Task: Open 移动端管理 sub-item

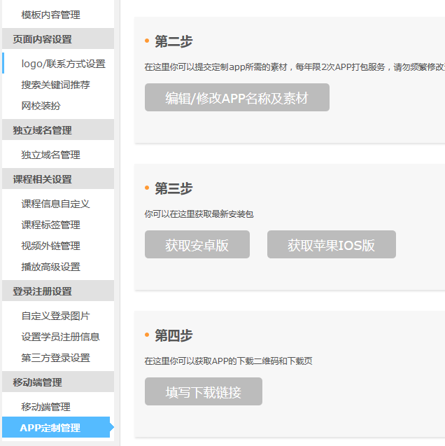Action: (x=45, y=407)
